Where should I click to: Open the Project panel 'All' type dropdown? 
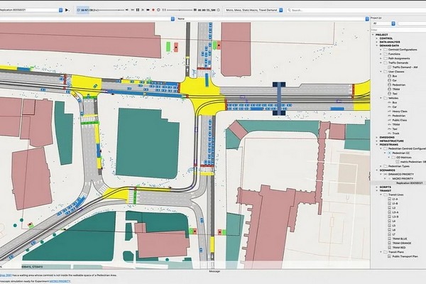(393, 24)
